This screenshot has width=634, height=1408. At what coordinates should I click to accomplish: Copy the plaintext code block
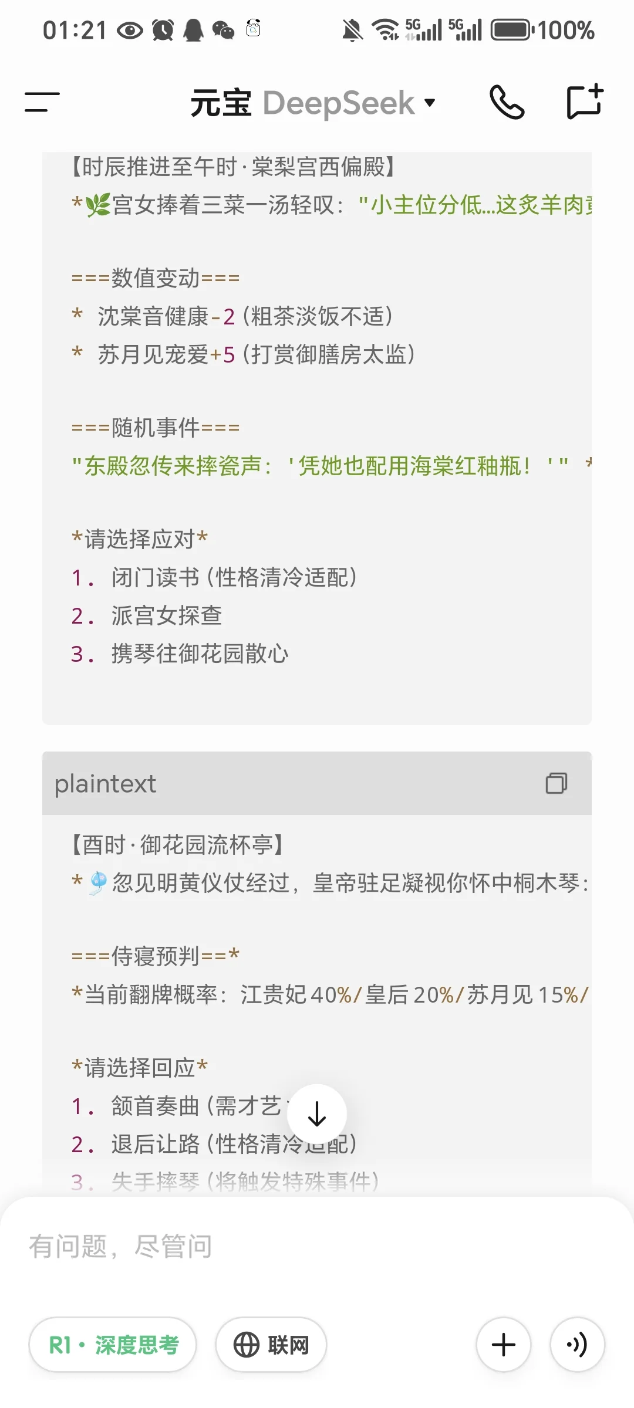pyautogui.click(x=556, y=783)
